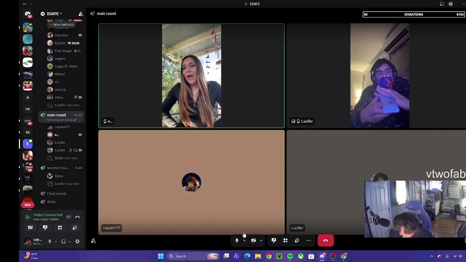Click DONATIONS progress bar overlay
This screenshot has width=466, height=262.
(x=414, y=15)
